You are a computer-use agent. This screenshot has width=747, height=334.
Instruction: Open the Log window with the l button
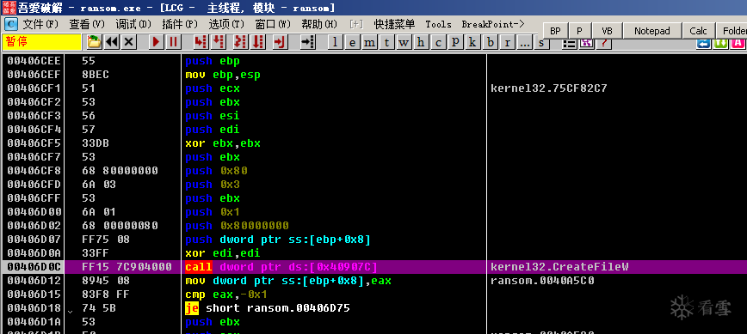(x=336, y=42)
